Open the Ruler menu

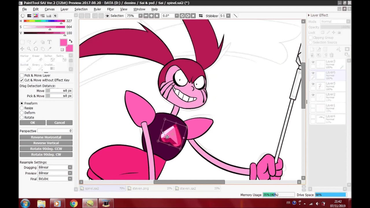click(97, 9)
